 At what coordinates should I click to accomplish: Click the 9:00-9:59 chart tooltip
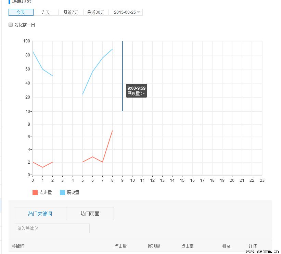(x=137, y=91)
